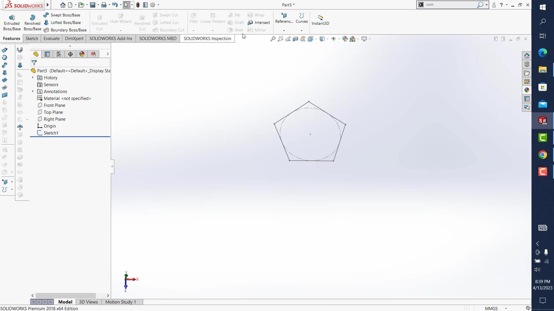Viewport: 554px width, 311px height.
Task: Click Swept Boss/Base button
Action: pos(62,15)
